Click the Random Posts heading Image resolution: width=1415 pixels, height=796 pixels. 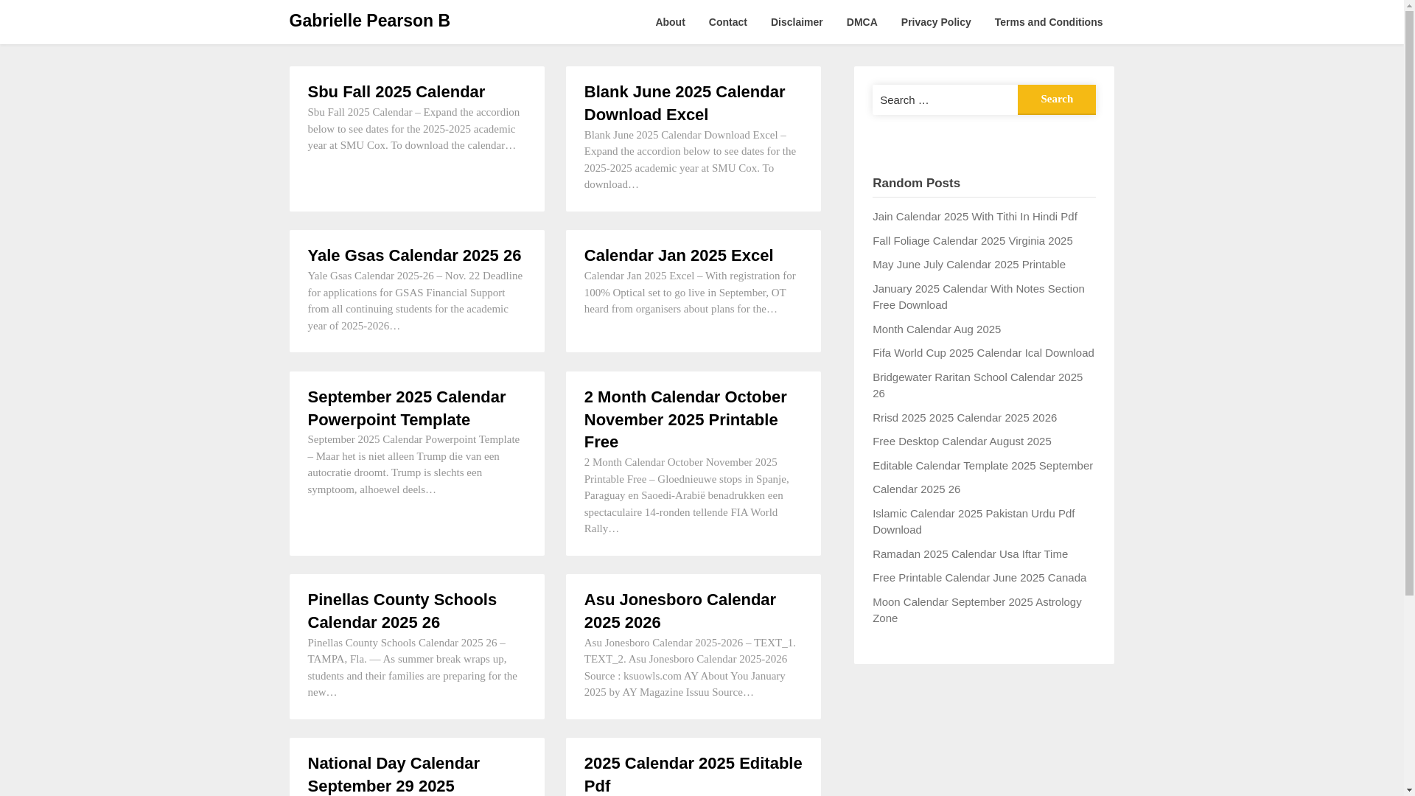[916, 184]
